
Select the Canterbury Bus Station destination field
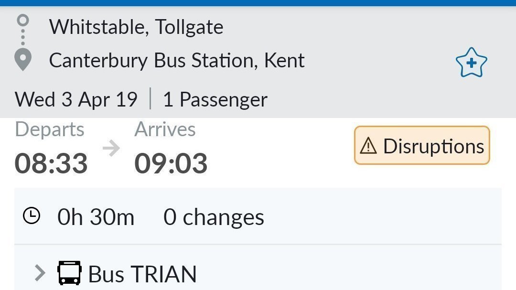click(x=176, y=60)
